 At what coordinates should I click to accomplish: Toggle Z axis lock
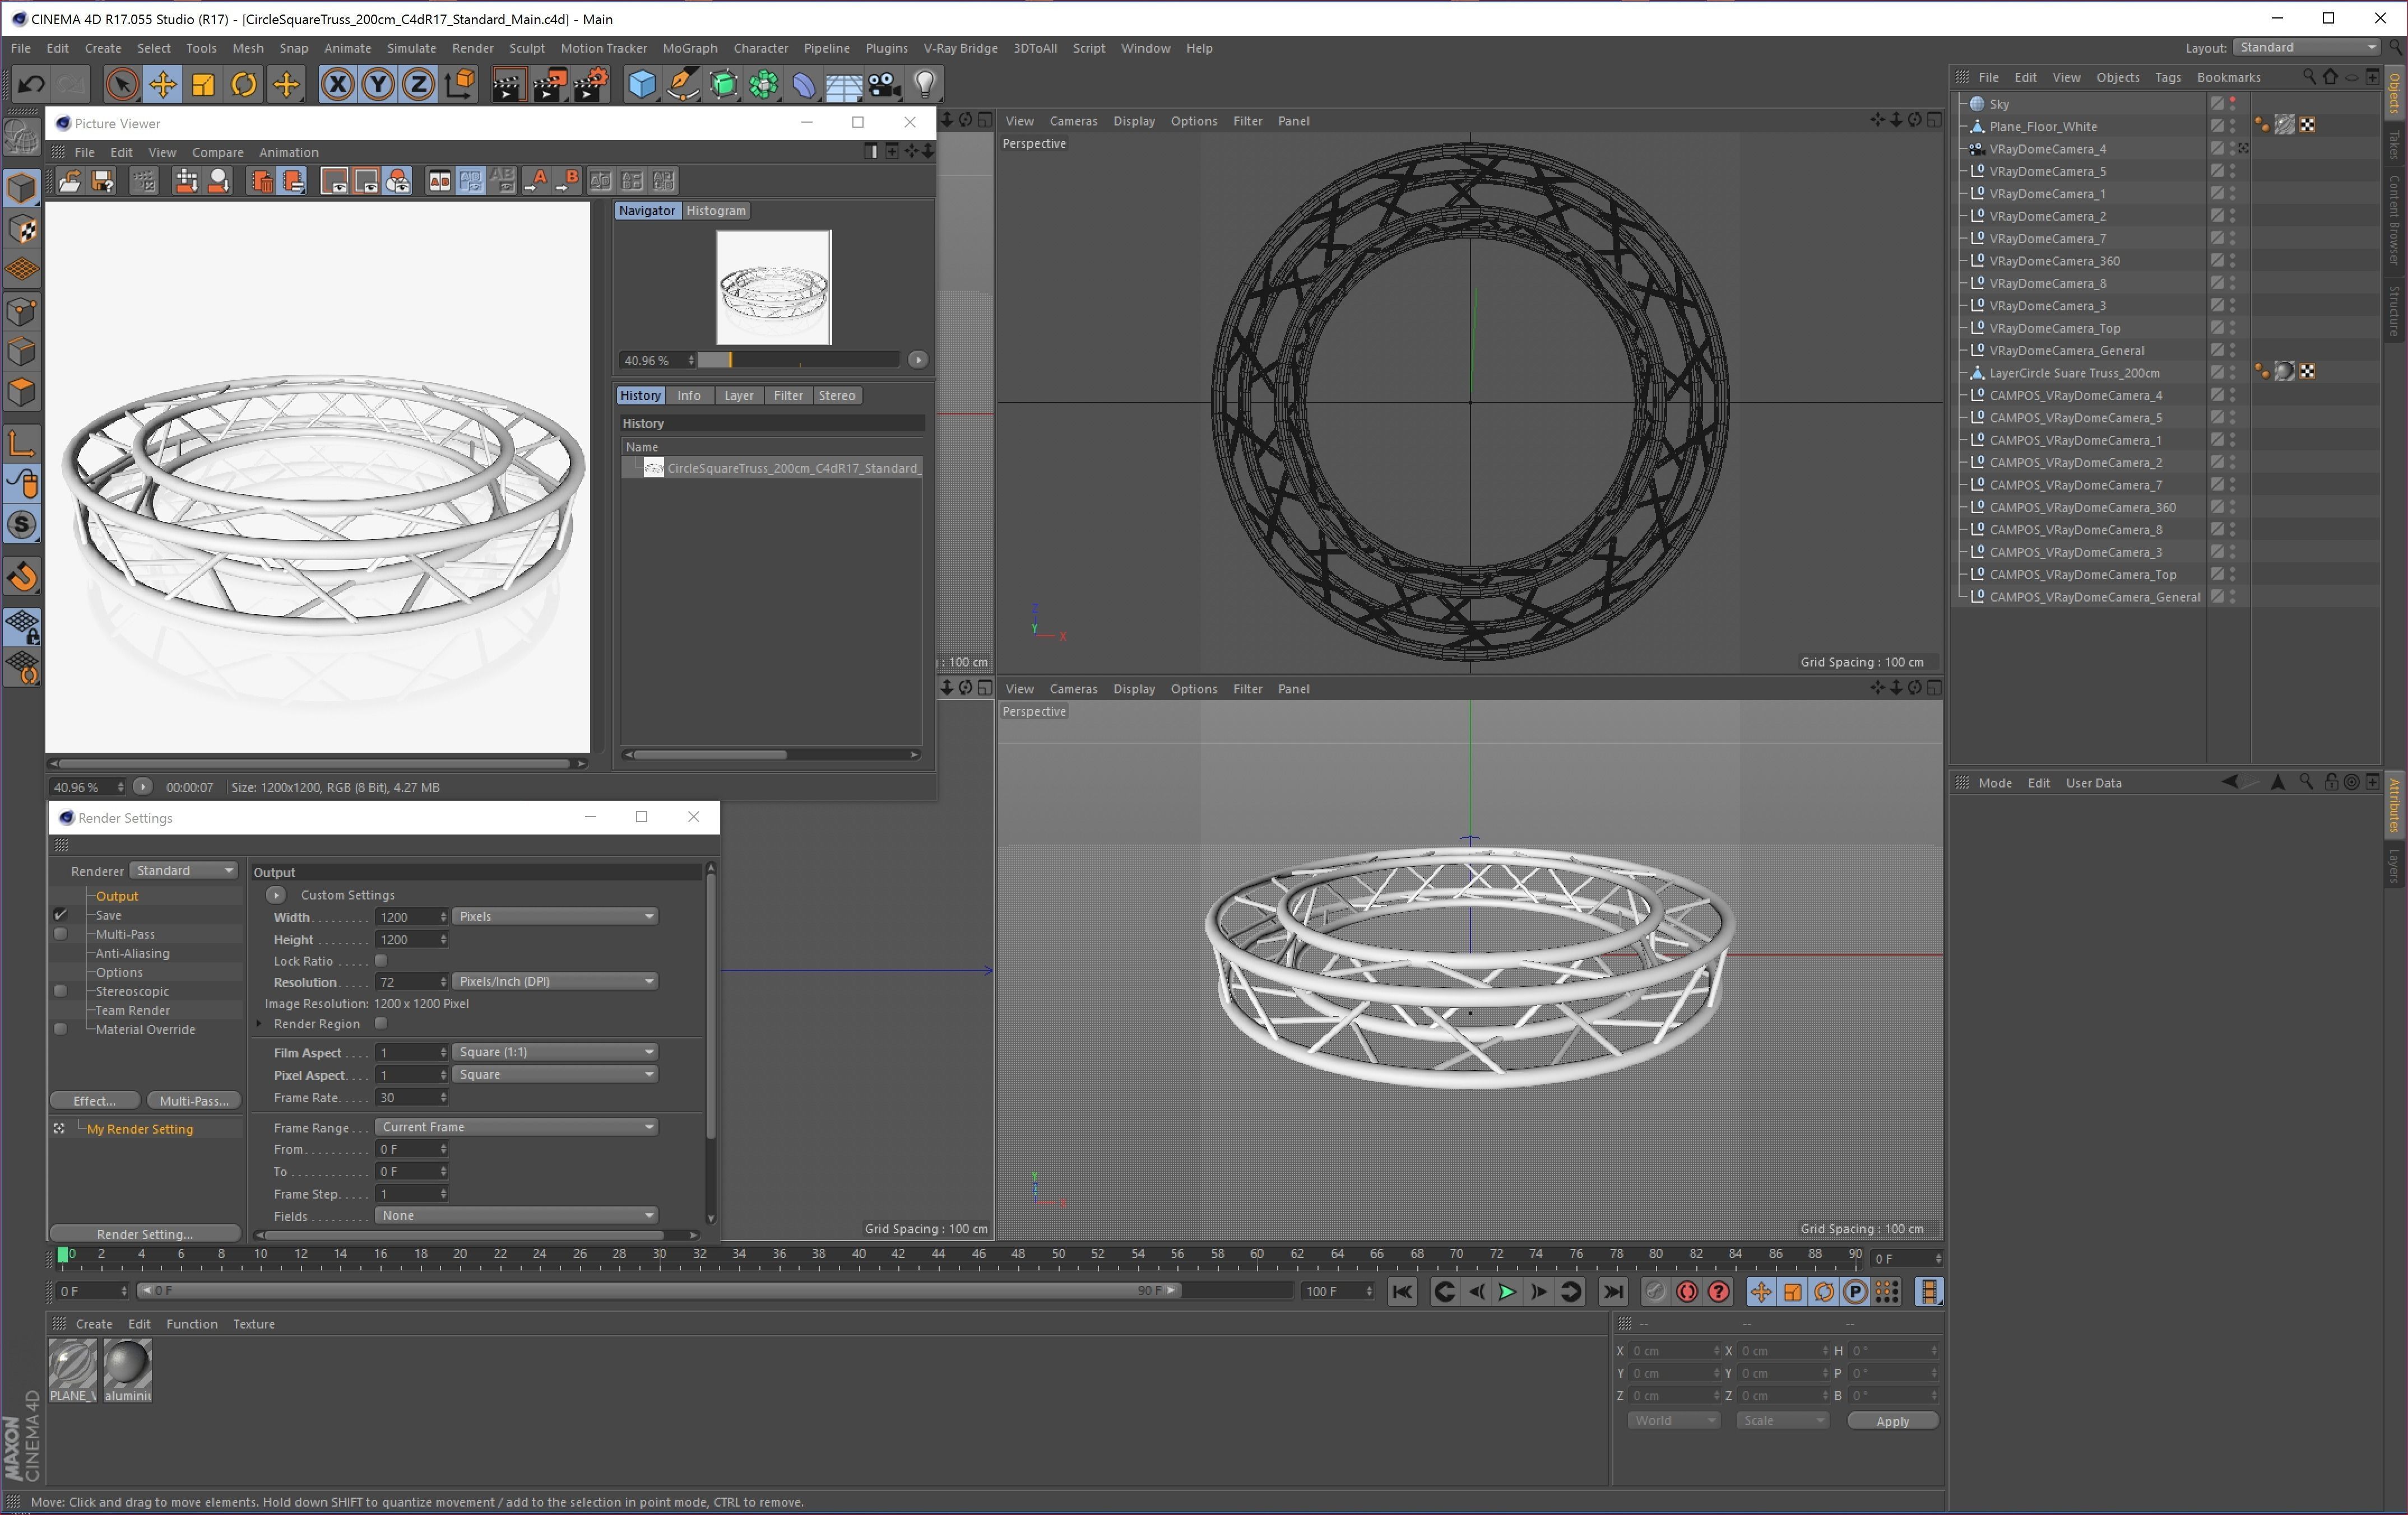click(x=418, y=85)
